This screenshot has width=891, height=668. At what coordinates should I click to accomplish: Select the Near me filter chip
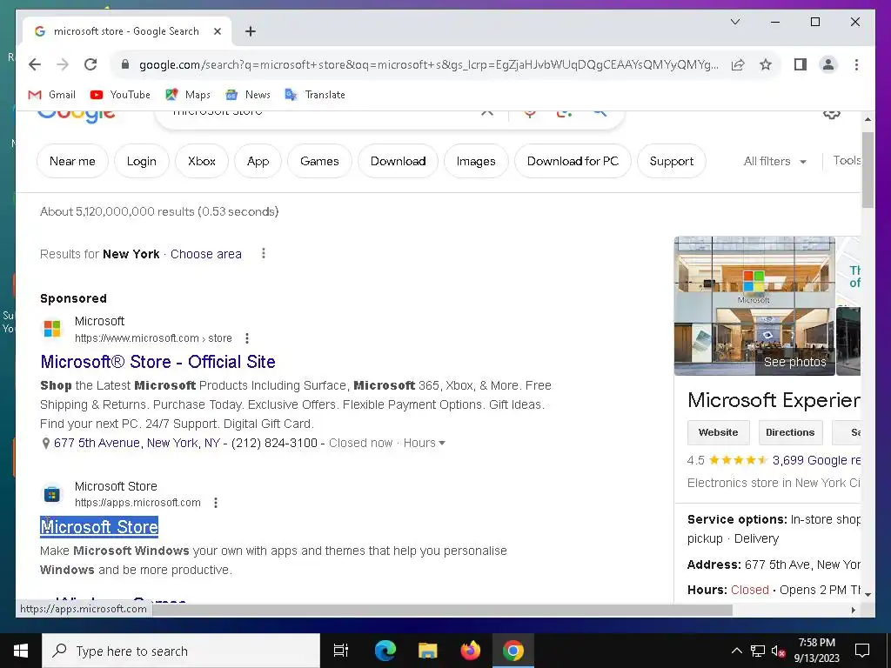pos(72,161)
